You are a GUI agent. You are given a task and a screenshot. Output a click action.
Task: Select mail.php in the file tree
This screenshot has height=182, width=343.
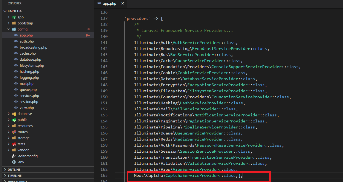26,84
